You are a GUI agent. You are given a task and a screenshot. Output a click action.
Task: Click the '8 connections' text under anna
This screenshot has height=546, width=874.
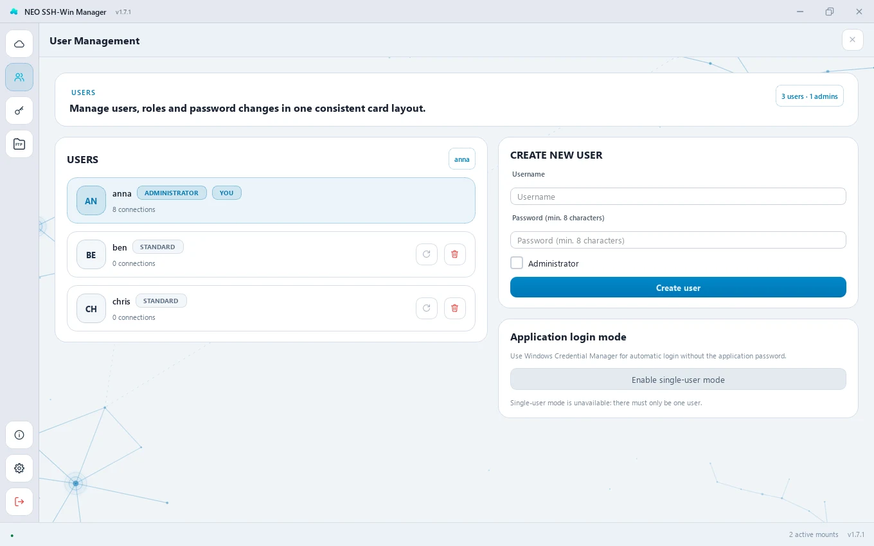[x=134, y=209]
